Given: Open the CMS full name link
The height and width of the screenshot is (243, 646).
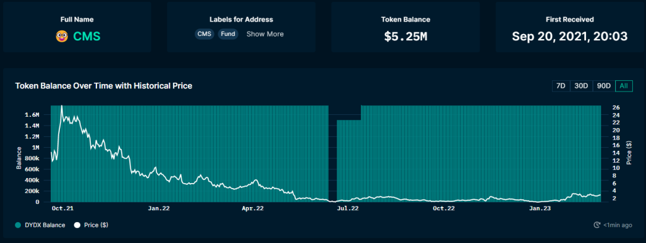Looking at the screenshot, I should [87, 37].
